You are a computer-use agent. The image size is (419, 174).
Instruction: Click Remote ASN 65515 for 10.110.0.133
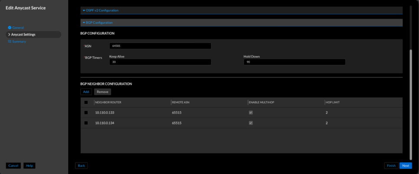click(x=177, y=113)
